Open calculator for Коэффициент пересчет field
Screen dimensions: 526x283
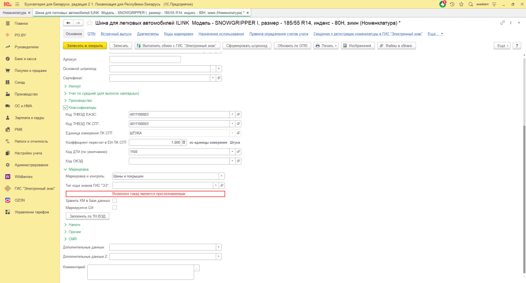183,142
